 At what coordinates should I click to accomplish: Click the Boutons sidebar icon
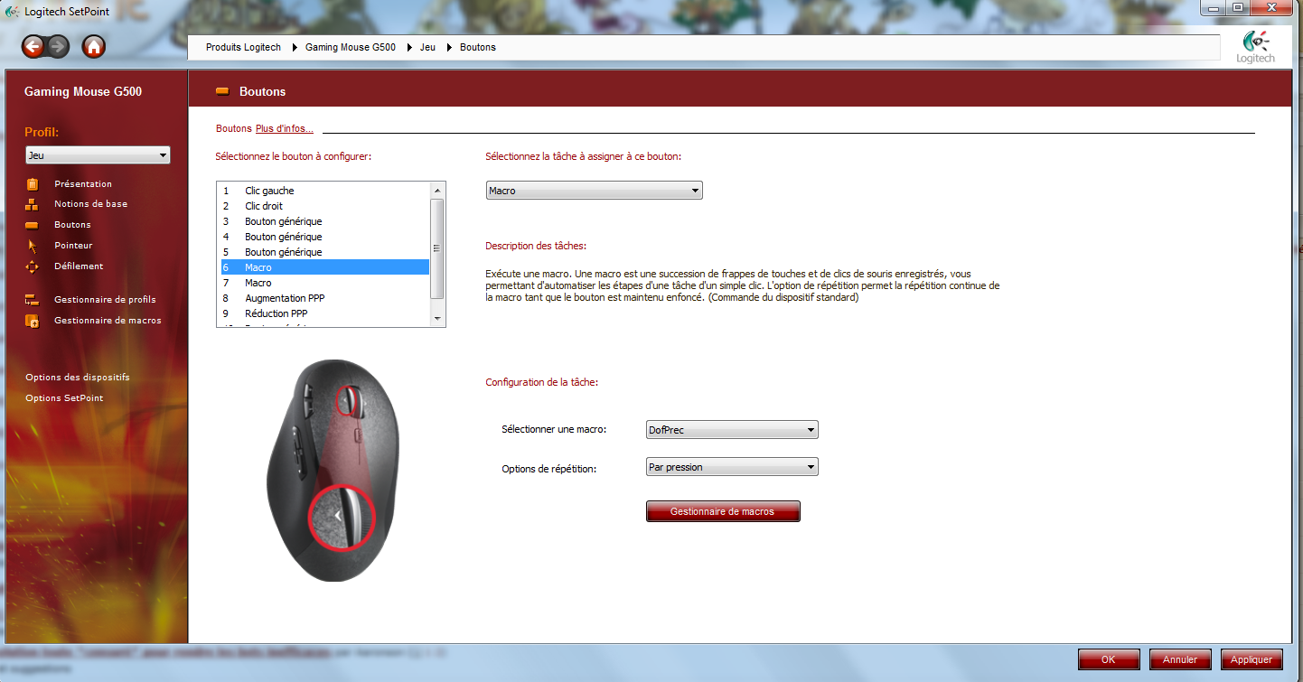[x=33, y=225]
